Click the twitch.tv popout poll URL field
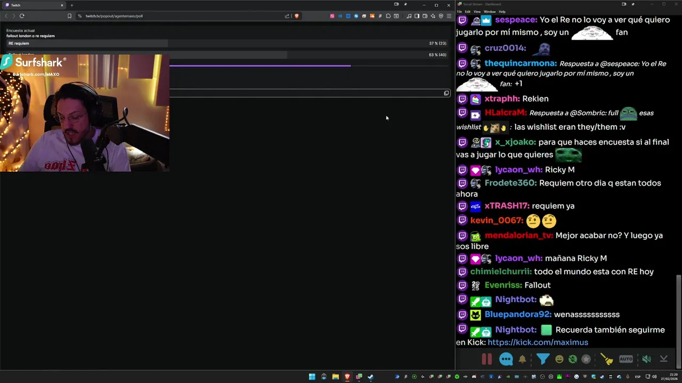 point(181,16)
